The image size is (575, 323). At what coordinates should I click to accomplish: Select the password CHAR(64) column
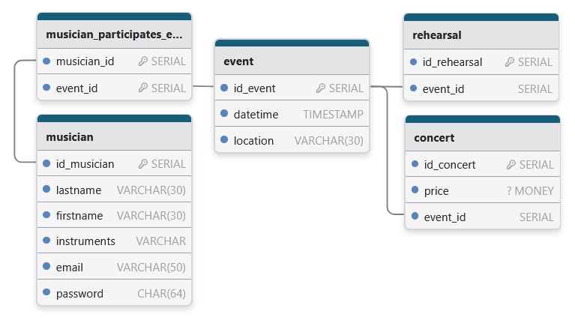[x=114, y=293]
